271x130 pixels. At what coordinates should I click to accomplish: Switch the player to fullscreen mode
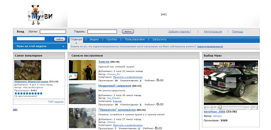254,107
